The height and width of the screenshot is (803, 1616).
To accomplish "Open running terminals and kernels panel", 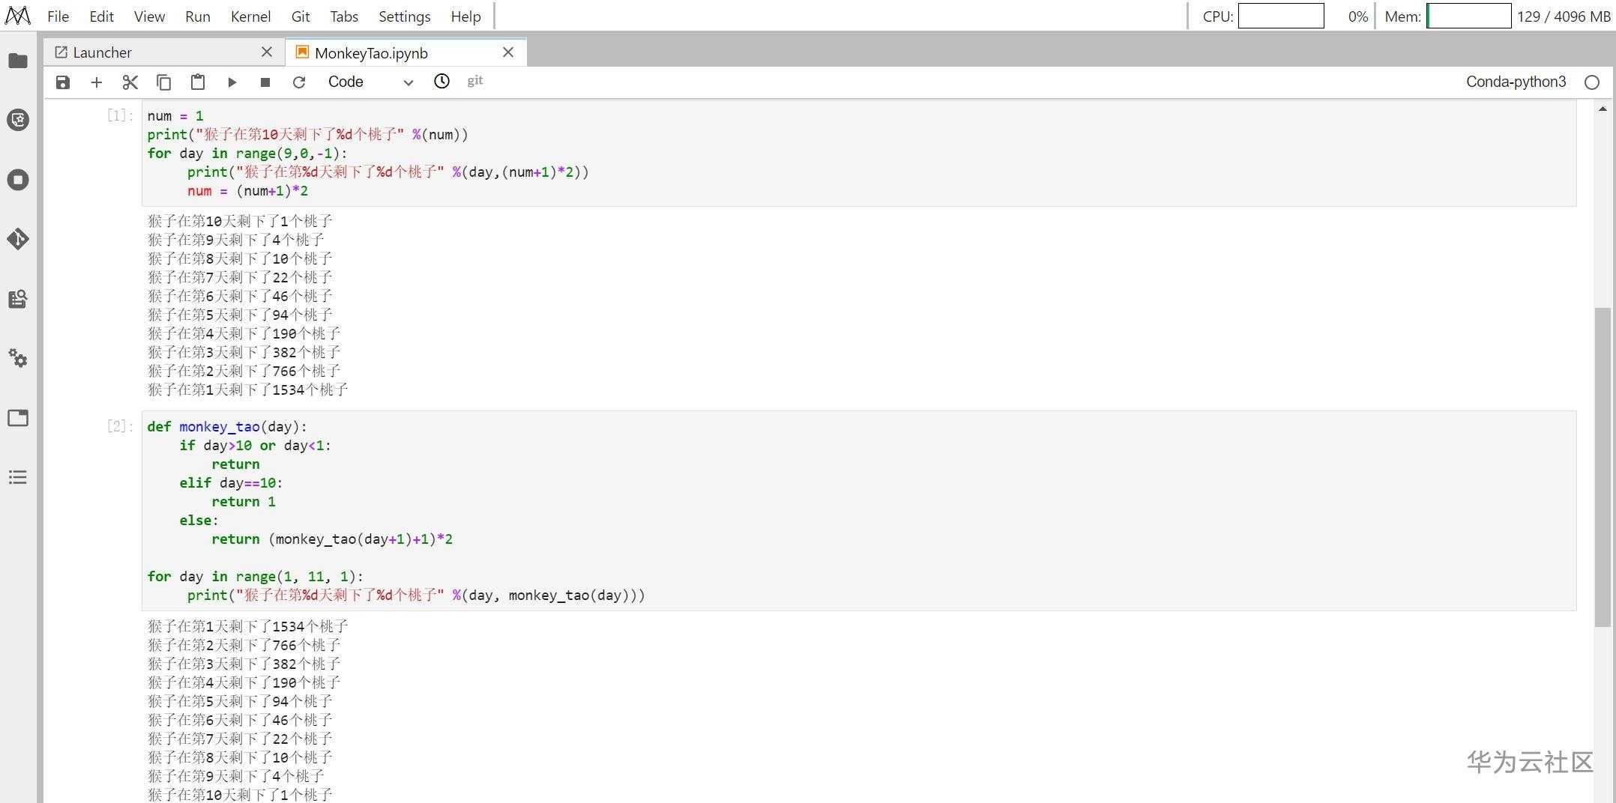I will click(x=18, y=180).
